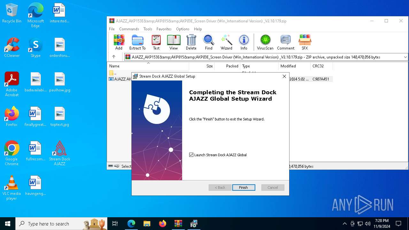
Task: Sort by the Modified column header
Action: pos(294,66)
